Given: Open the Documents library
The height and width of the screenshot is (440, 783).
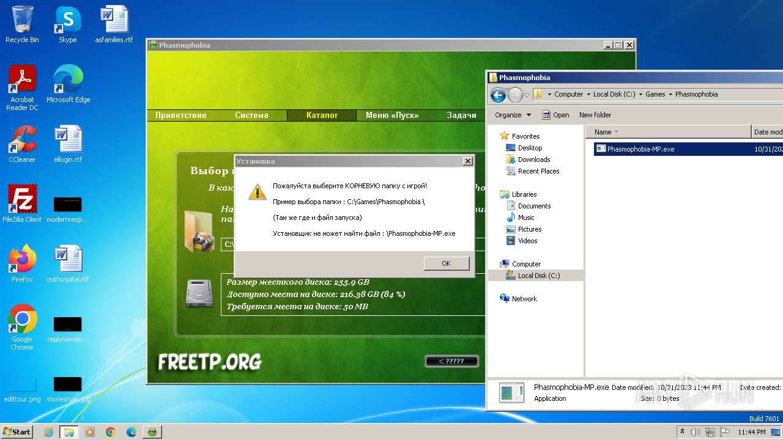Looking at the screenshot, I should 534,206.
